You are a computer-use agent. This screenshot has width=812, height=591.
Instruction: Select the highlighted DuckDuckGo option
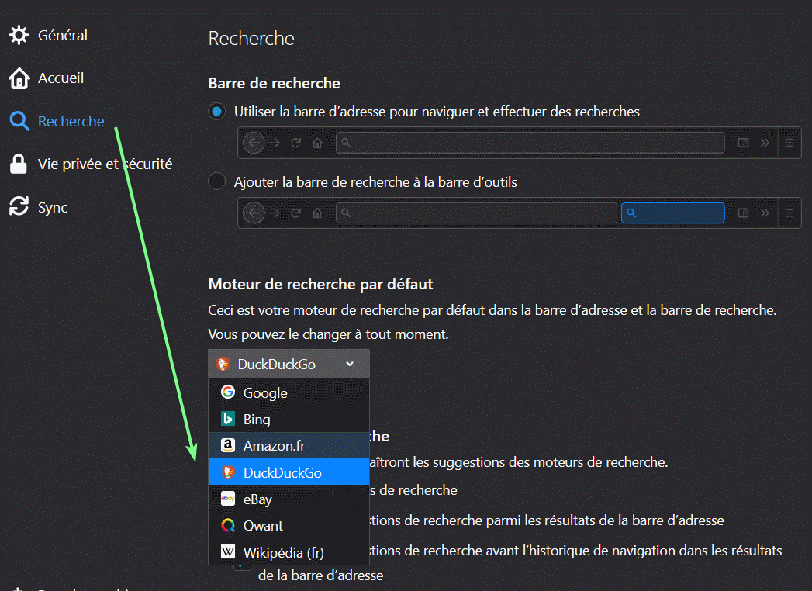tap(289, 472)
